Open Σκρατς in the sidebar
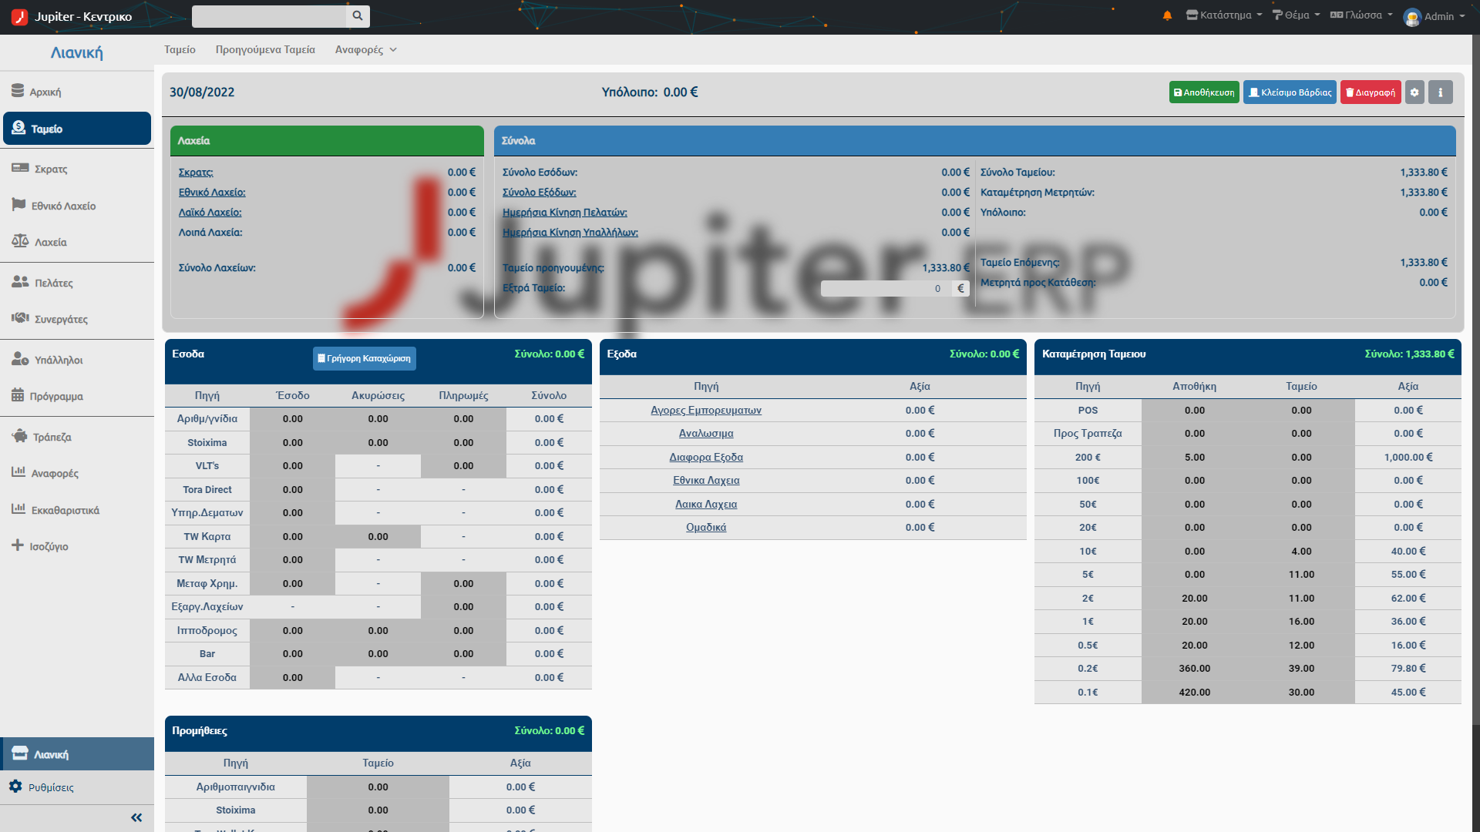 [x=77, y=169]
